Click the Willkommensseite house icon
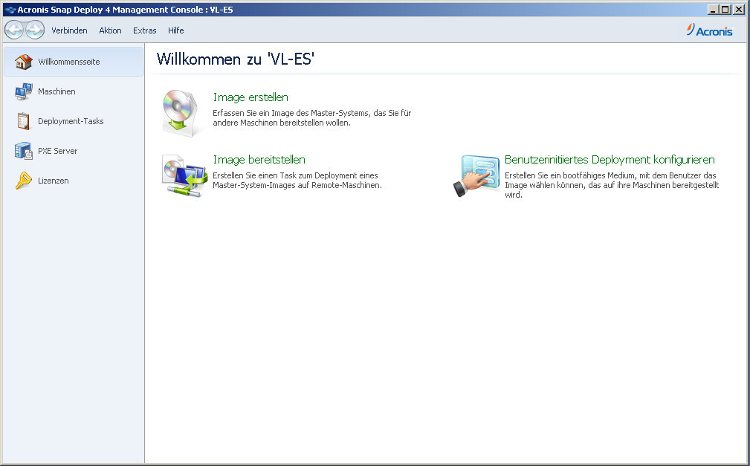The height and width of the screenshot is (466, 750). coord(24,62)
